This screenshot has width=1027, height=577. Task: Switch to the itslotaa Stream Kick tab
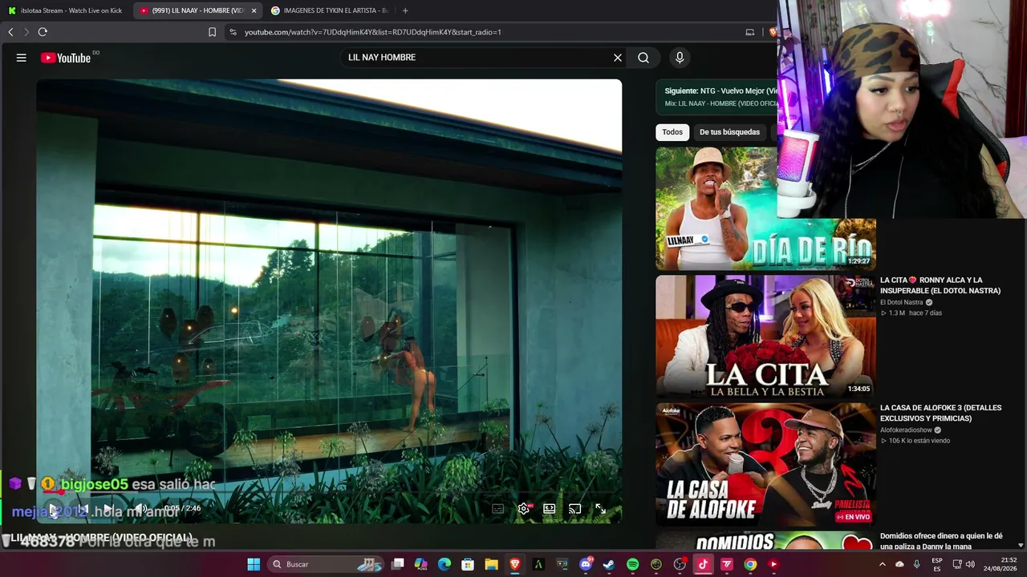click(x=66, y=10)
